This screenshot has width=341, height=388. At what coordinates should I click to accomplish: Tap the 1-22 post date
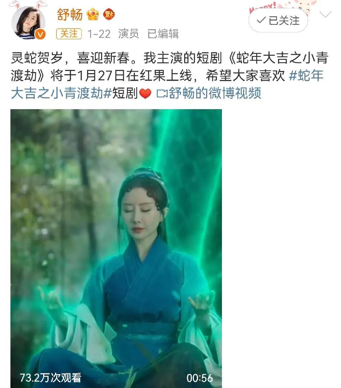[x=99, y=34]
